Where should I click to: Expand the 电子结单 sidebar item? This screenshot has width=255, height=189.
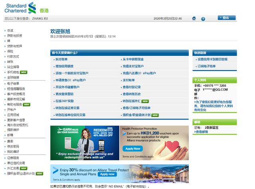[13, 83]
